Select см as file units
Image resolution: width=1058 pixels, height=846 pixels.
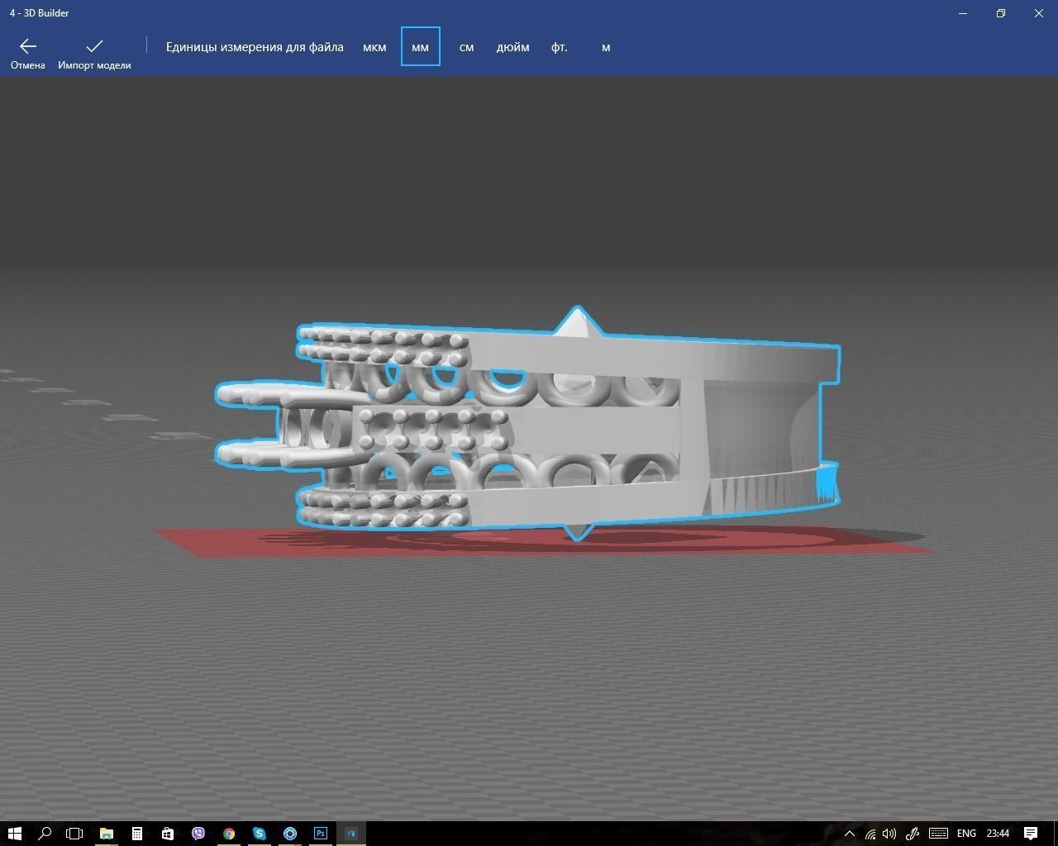click(x=466, y=47)
